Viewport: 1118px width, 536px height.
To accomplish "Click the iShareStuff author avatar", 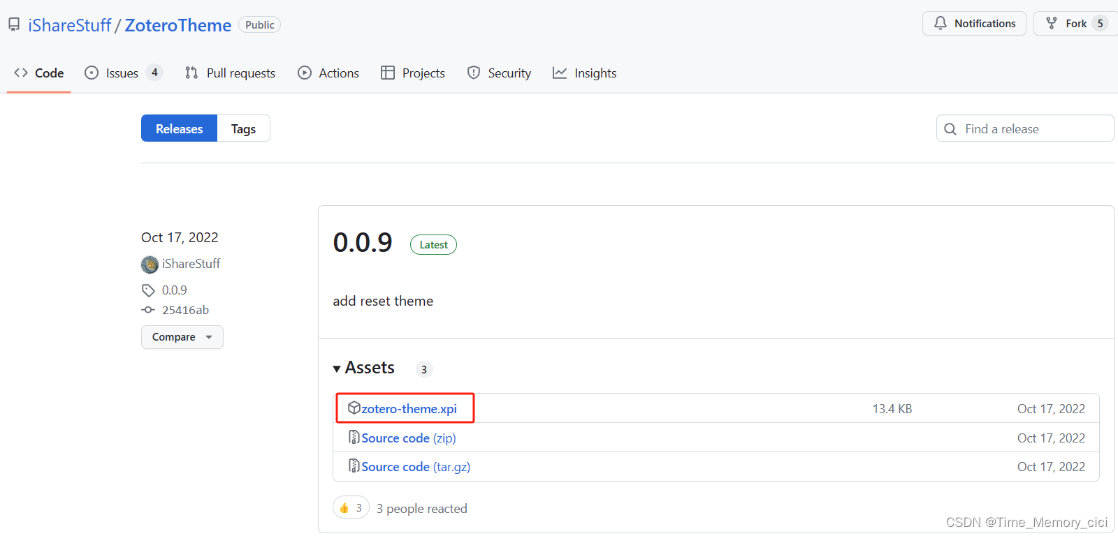I will click(x=150, y=265).
